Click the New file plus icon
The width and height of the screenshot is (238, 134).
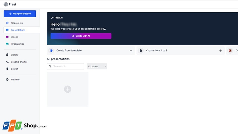point(7,80)
